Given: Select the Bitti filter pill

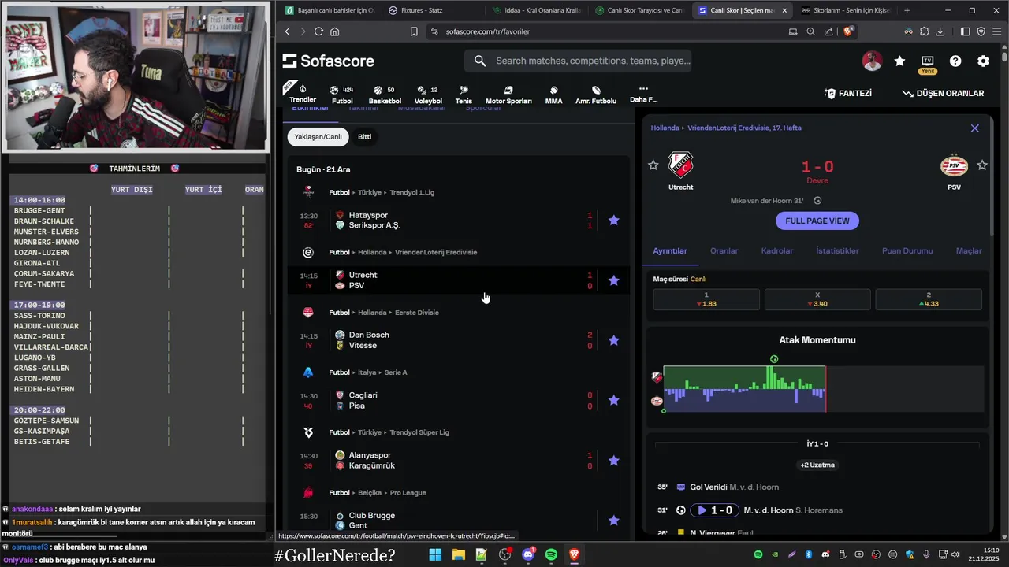Looking at the screenshot, I should click(364, 137).
